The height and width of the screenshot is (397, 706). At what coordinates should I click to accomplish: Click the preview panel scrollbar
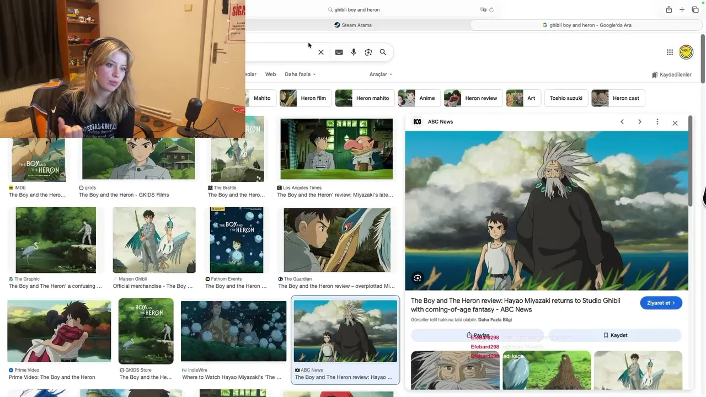[691, 162]
